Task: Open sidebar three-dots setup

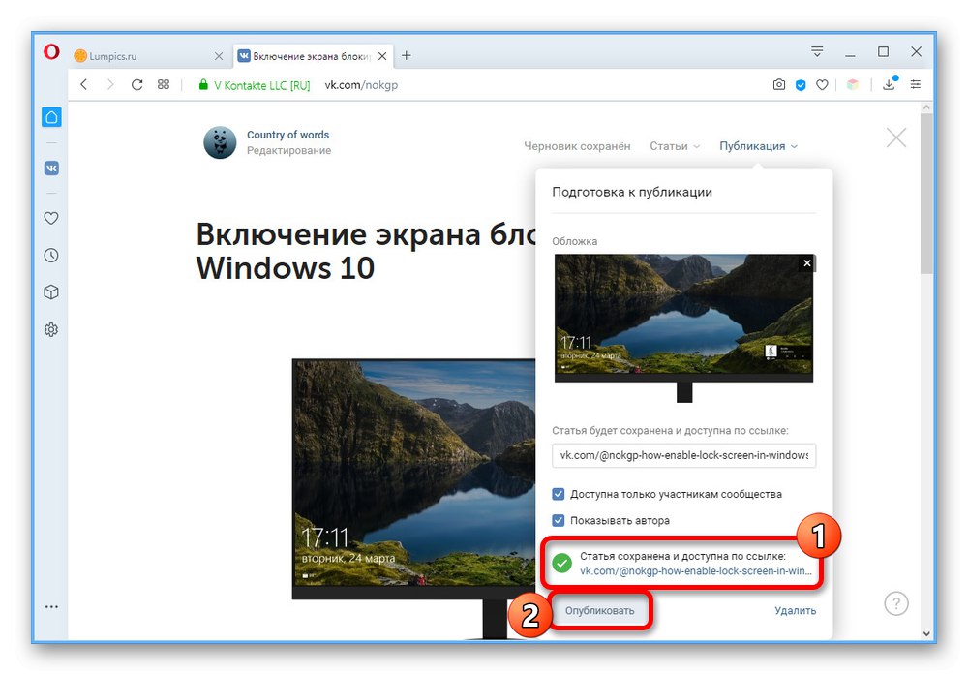Action: coord(52,606)
